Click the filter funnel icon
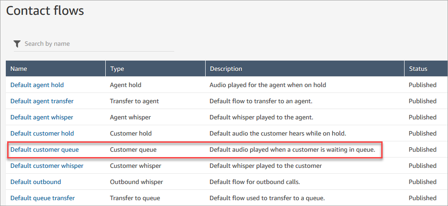 (x=17, y=44)
